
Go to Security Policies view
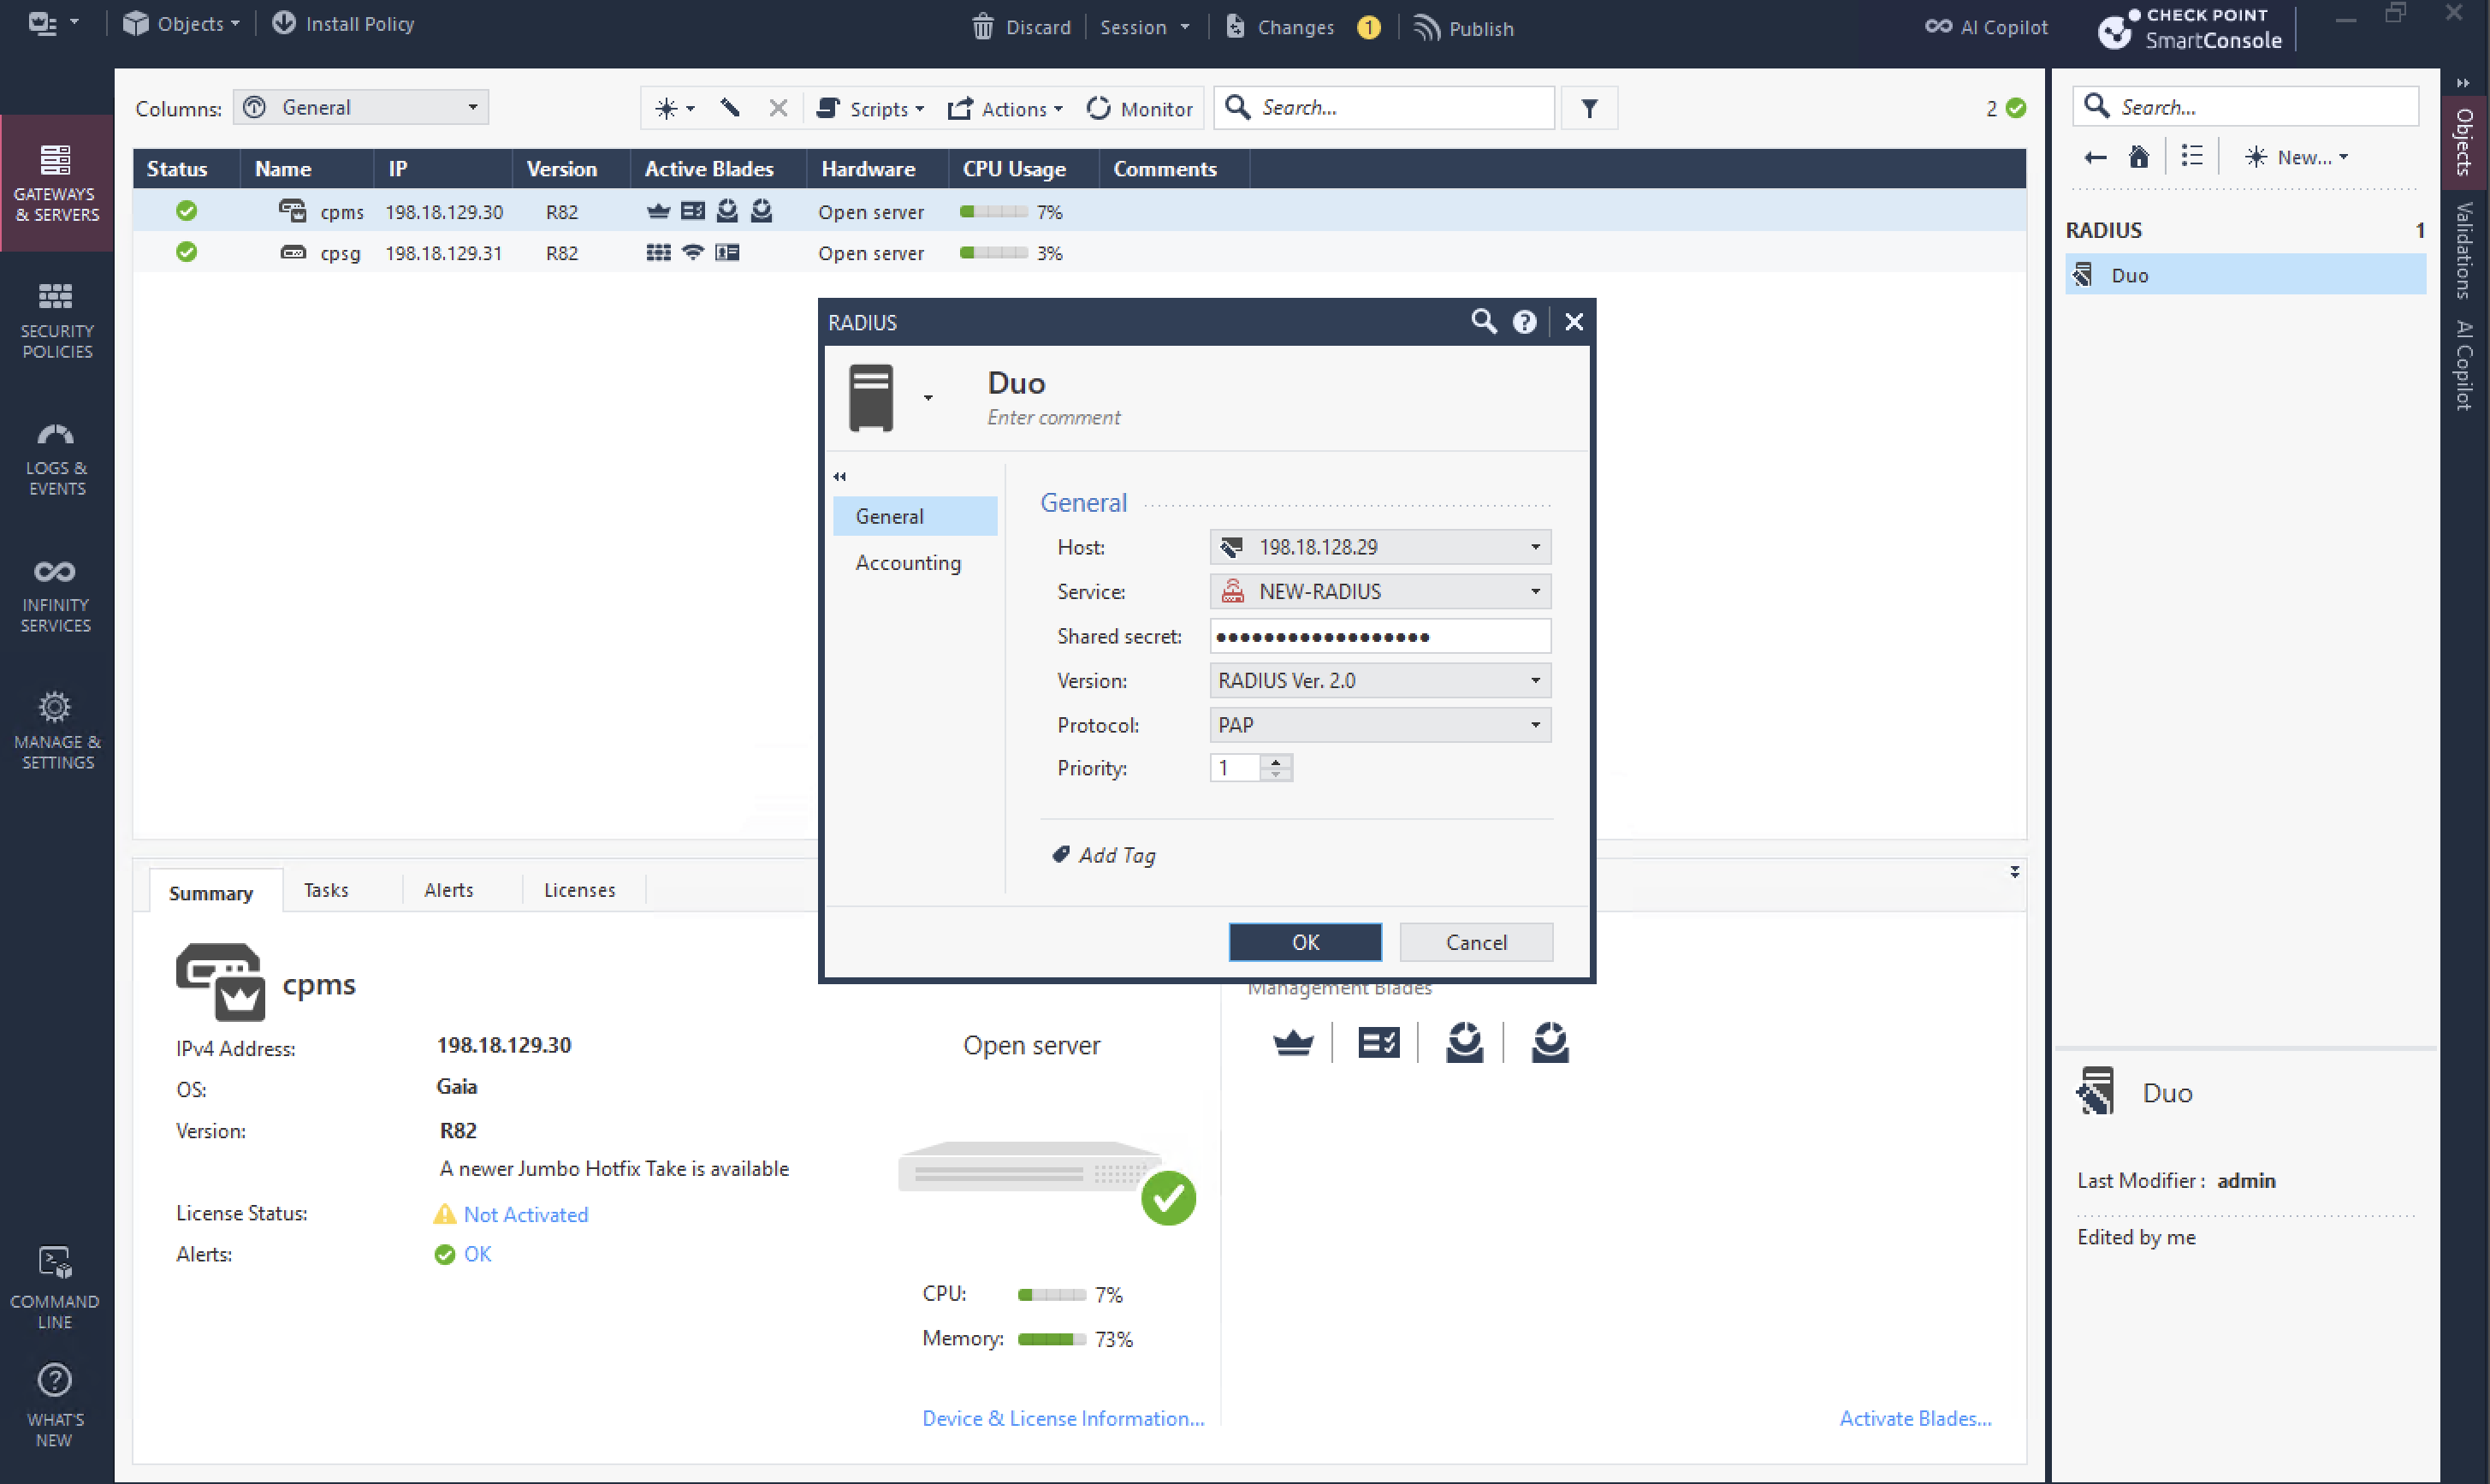click(x=56, y=320)
